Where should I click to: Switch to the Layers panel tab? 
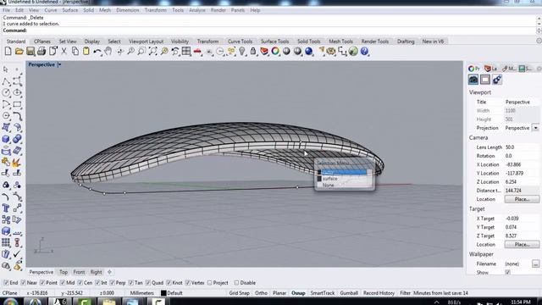(490, 69)
